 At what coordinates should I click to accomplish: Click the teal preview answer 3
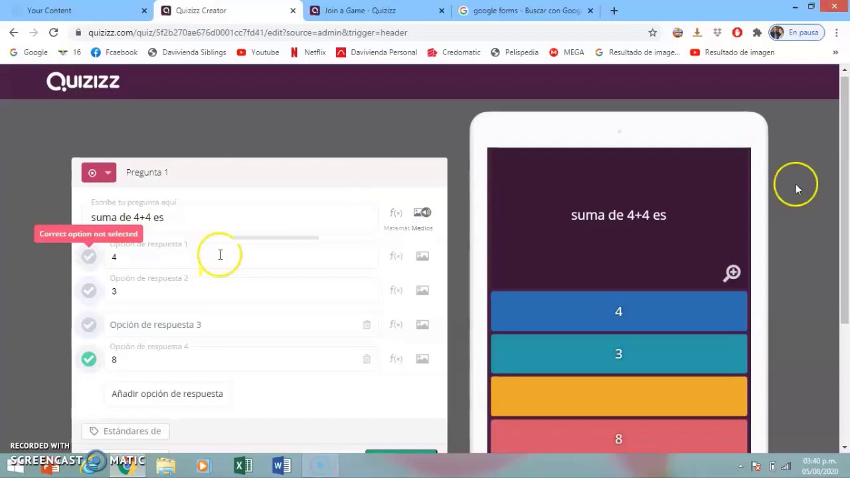pyautogui.click(x=619, y=354)
